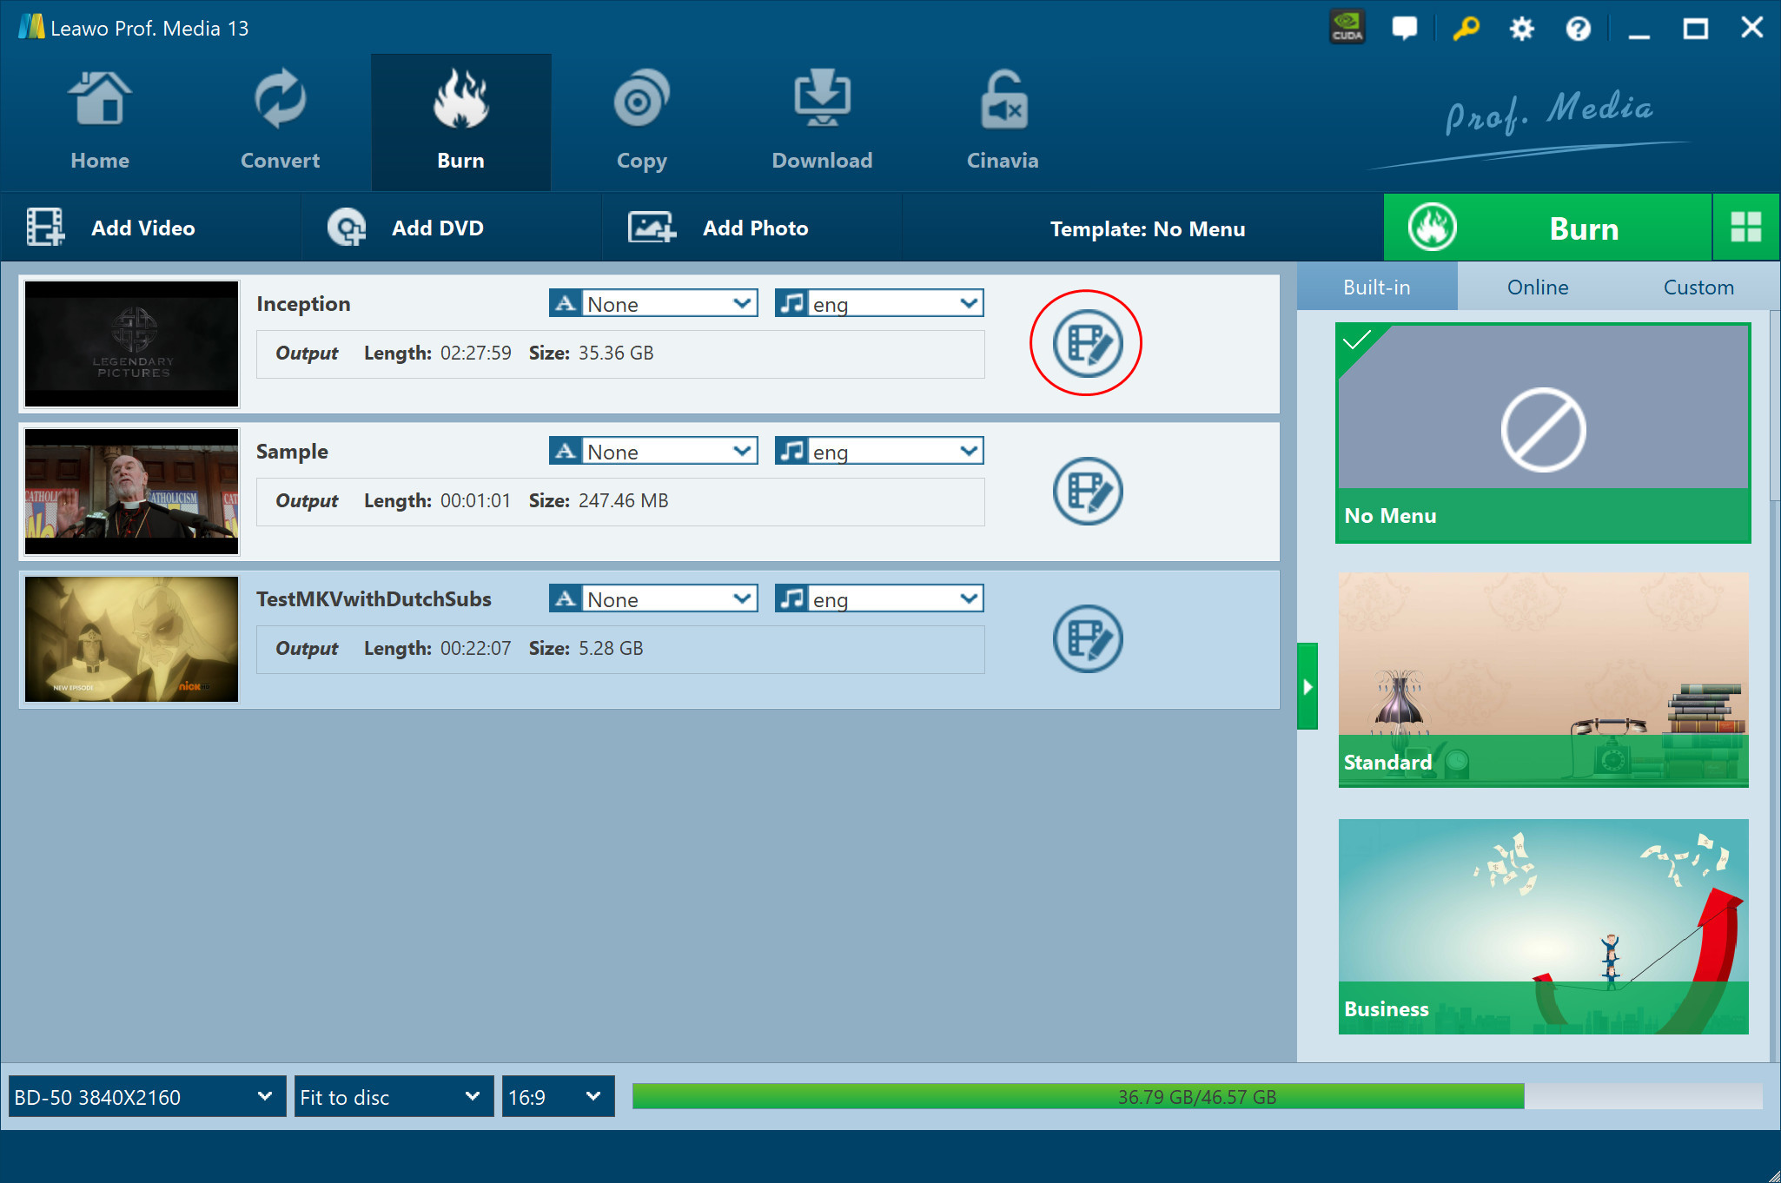Viewport: 1781px width, 1183px height.
Task: Click the green Burn button
Action: [x=1547, y=228]
